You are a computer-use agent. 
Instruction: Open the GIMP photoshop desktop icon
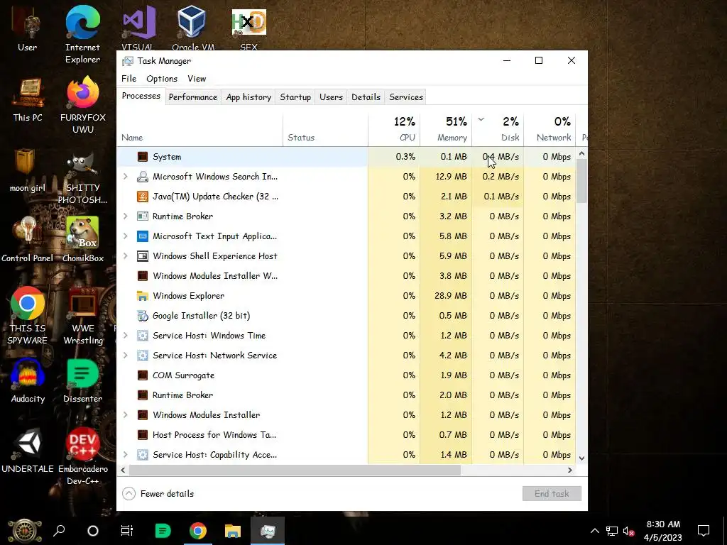point(82,178)
